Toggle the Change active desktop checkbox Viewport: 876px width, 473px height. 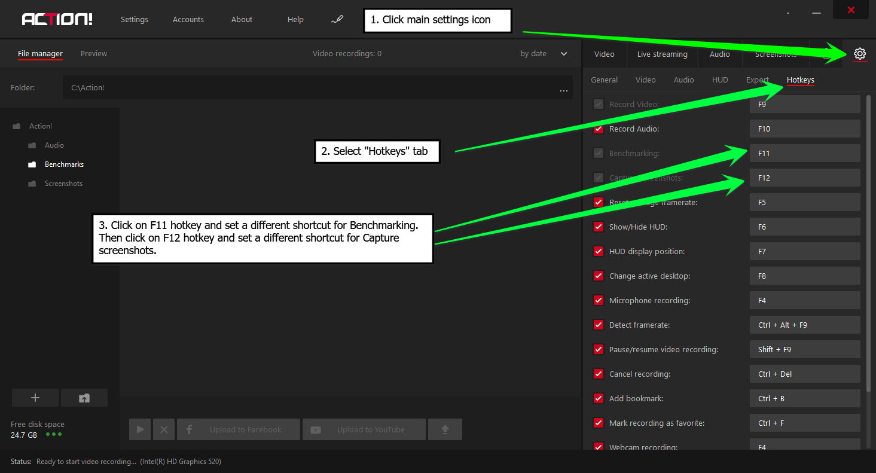click(x=599, y=276)
